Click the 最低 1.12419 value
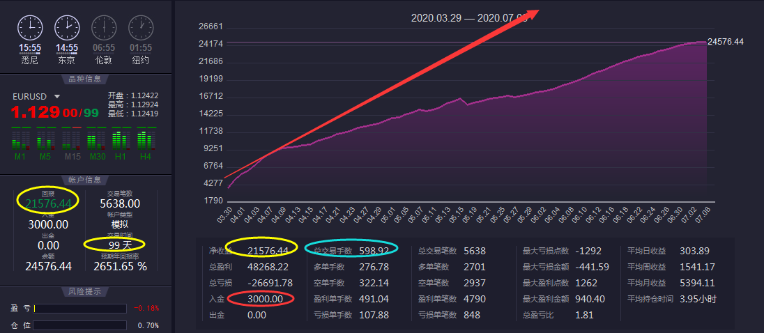The width and height of the screenshot is (764, 333). (144, 114)
